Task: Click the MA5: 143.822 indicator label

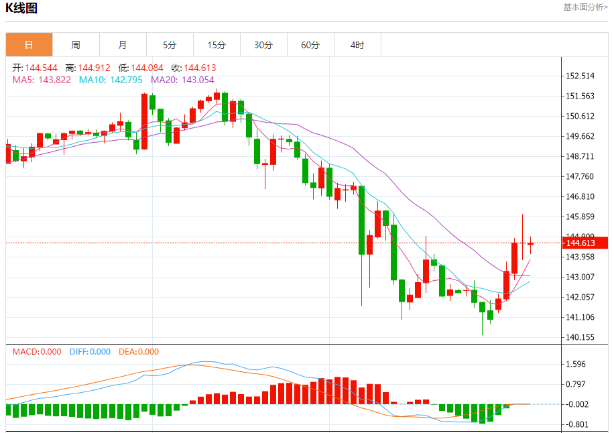Action: click(x=42, y=80)
